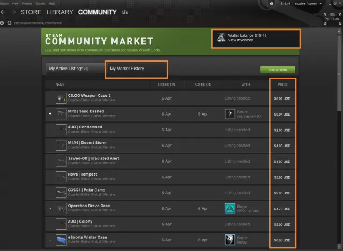The height and width of the screenshot is (251, 343).
Task: Open the inbox notification icon near wallet balance
Action: click(272, 3)
